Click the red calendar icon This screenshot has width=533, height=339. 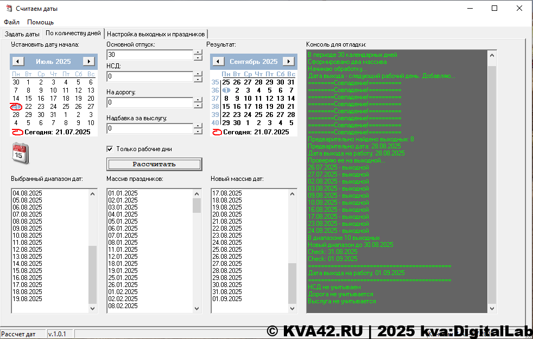(x=20, y=152)
